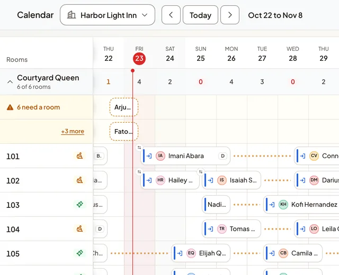
Task: Select the Sunday 25 date header
Action: pyautogui.click(x=201, y=54)
